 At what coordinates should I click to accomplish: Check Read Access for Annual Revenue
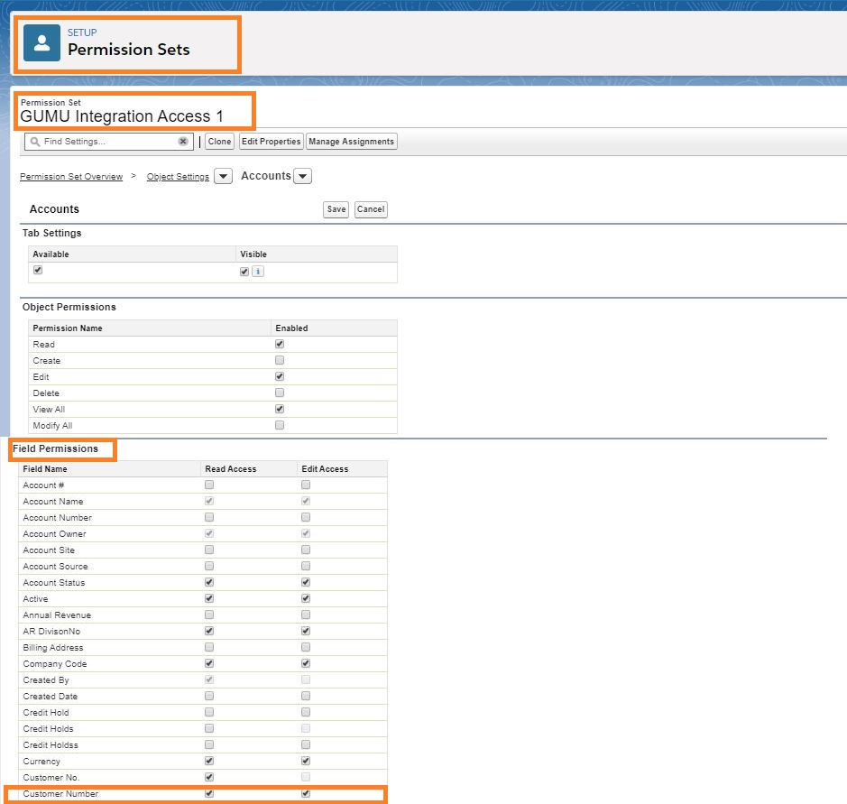(209, 615)
